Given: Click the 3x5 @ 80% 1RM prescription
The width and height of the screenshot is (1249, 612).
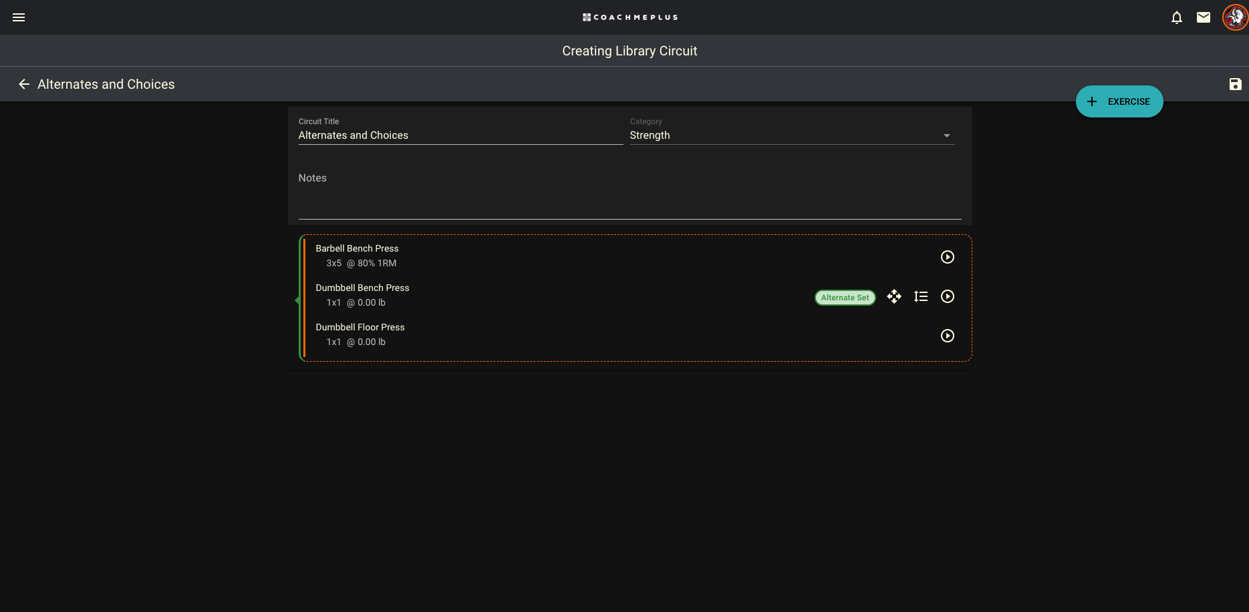Looking at the screenshot, I should click(362, 263).
